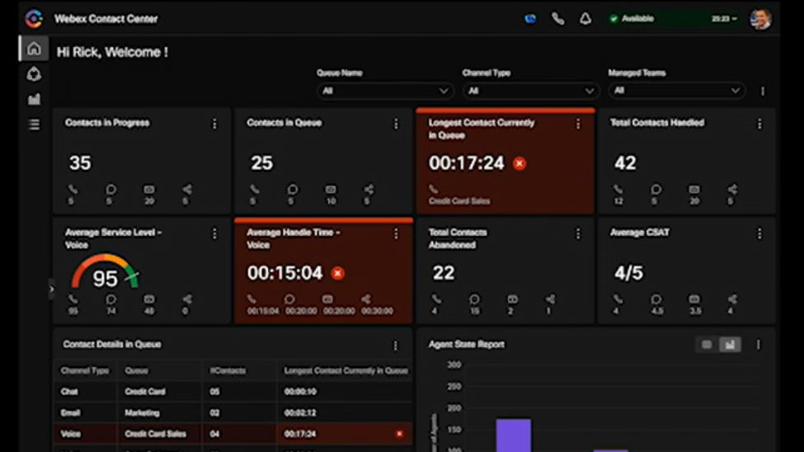The width and height of the screenshot is (804, 452).
Task: Click email icon in Average Handle Time card
Action: (x=327, y=299)
